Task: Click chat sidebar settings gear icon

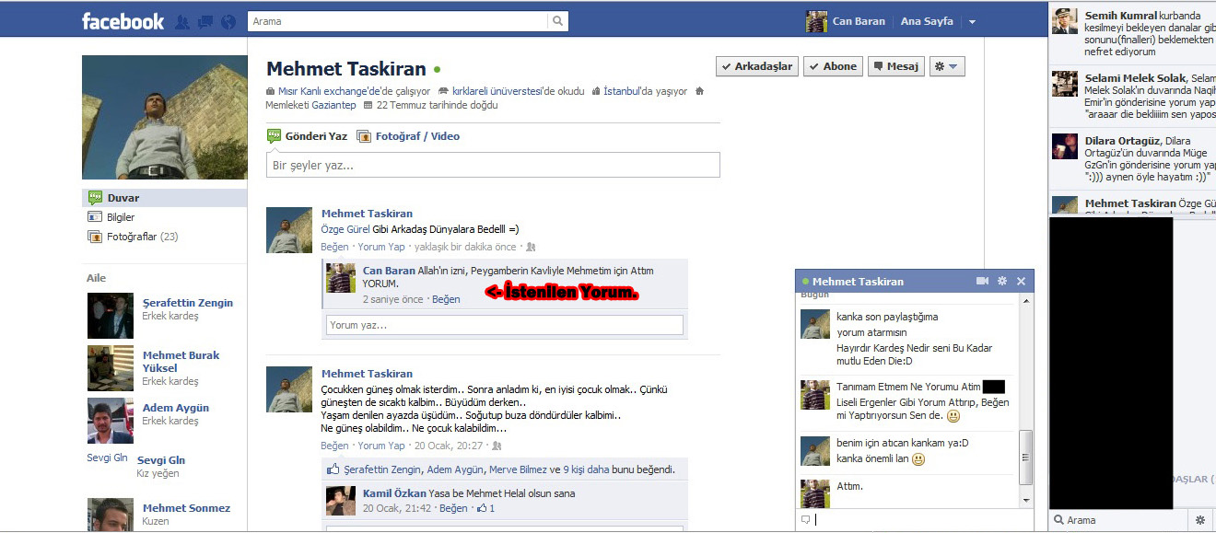Action: tap(1199, 520)
